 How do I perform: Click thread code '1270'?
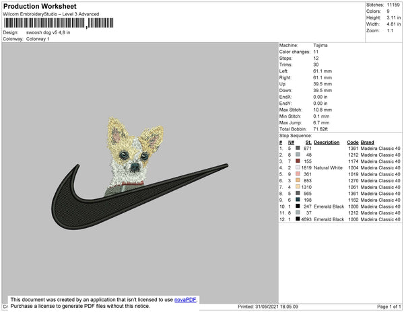pyautogui.click(x=353, y=181)
